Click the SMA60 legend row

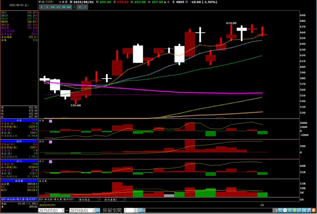point(19,22)
